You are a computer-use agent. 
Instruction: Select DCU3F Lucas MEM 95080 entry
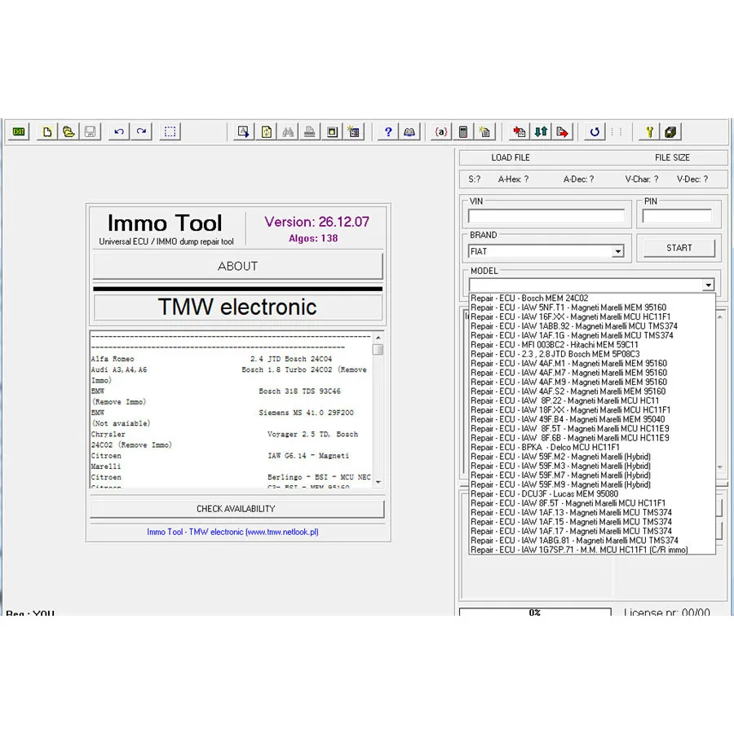point(592,494)
